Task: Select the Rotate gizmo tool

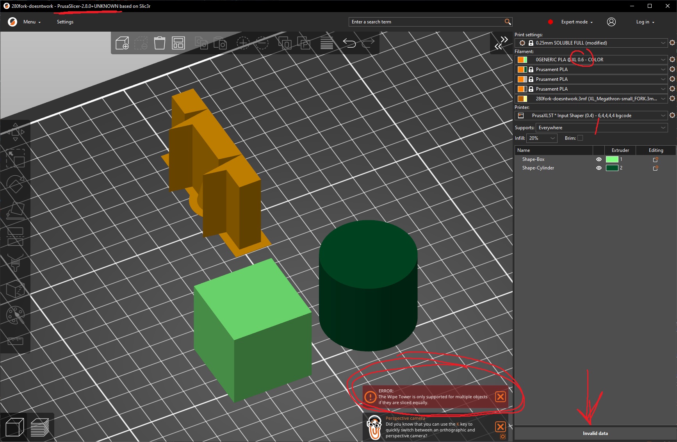Action: [x=15, y=184]
